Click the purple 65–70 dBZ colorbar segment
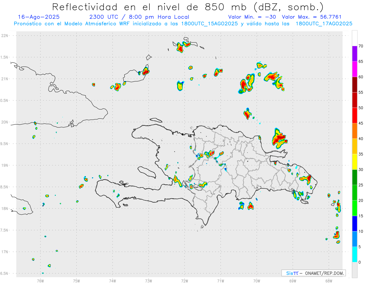 (355, 54)
